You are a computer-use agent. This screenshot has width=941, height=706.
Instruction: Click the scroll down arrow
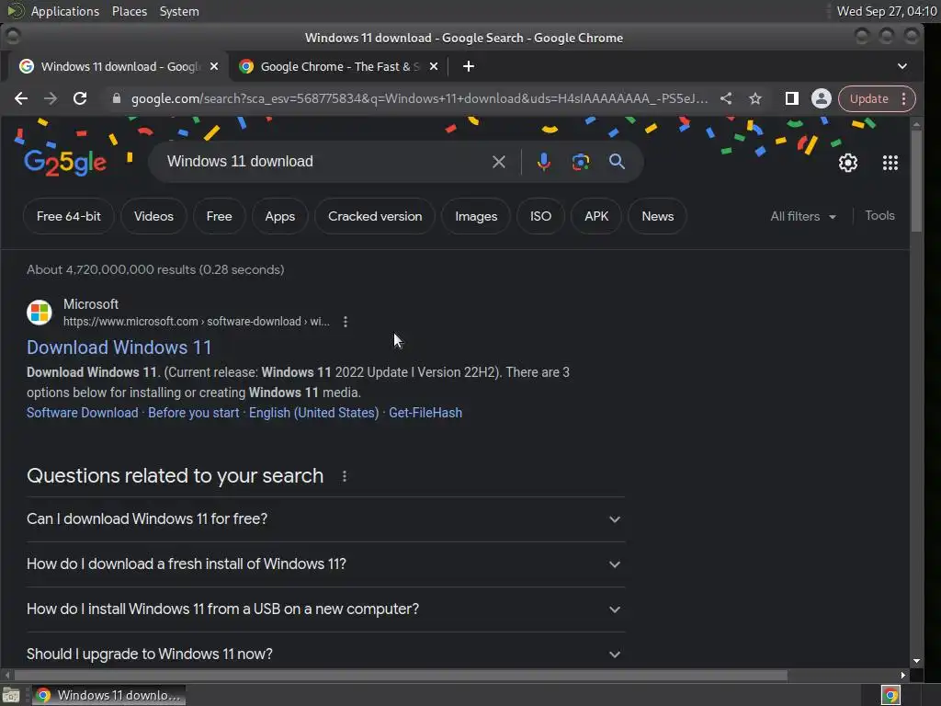click(x=916, y=661)
